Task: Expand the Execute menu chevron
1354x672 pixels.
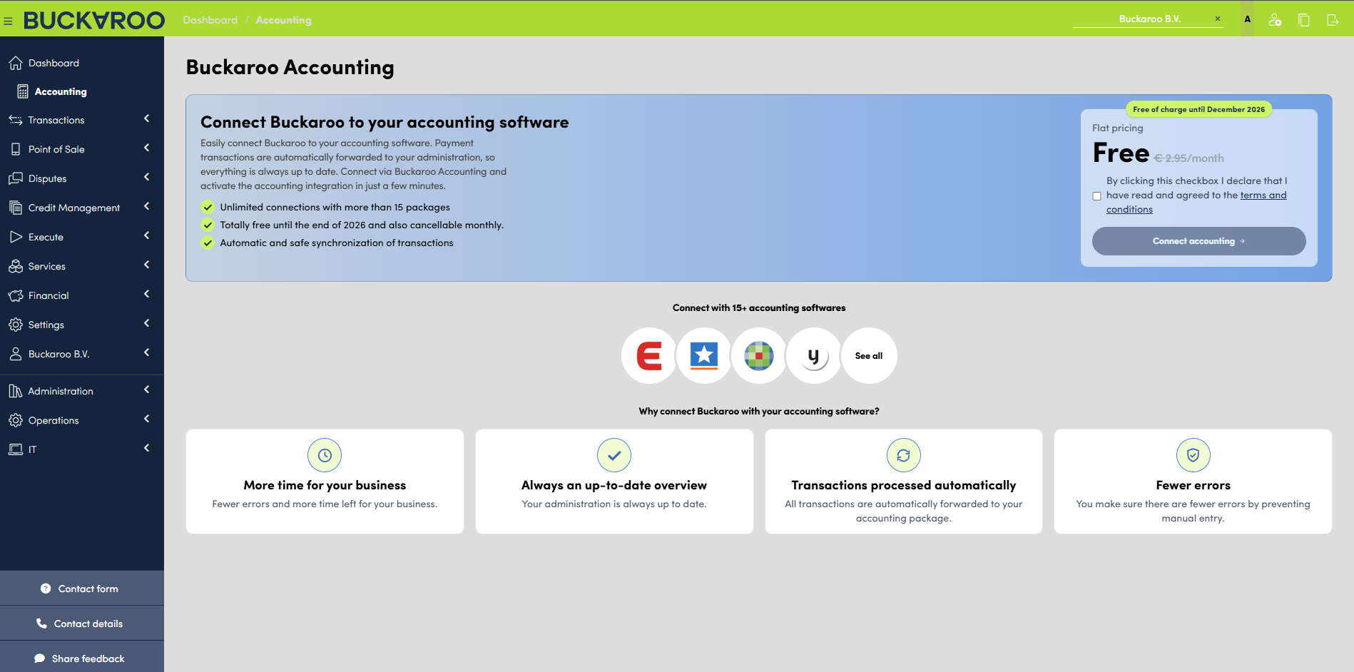Action: tap(147, 235)
